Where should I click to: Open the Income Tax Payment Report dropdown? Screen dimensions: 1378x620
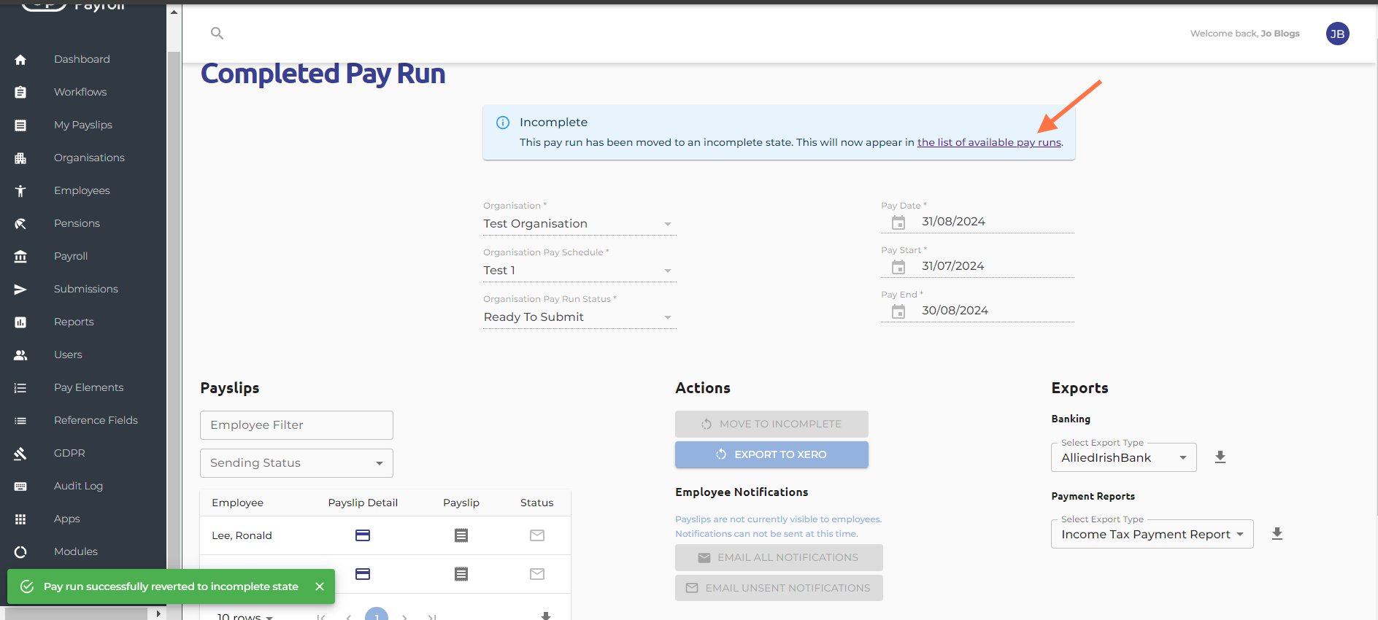(1152, 534)
